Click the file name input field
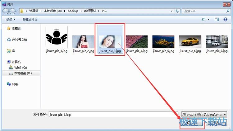Image resolution: width=233 pixels, height=131 pixels. click(113, 115)
